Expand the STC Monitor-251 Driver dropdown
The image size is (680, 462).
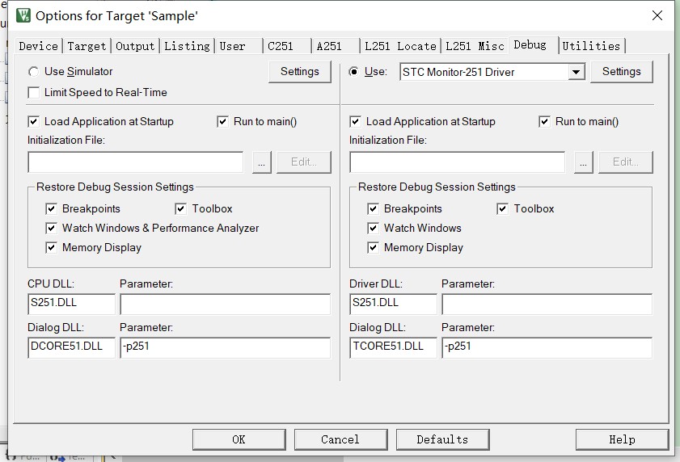coord(576,72)
